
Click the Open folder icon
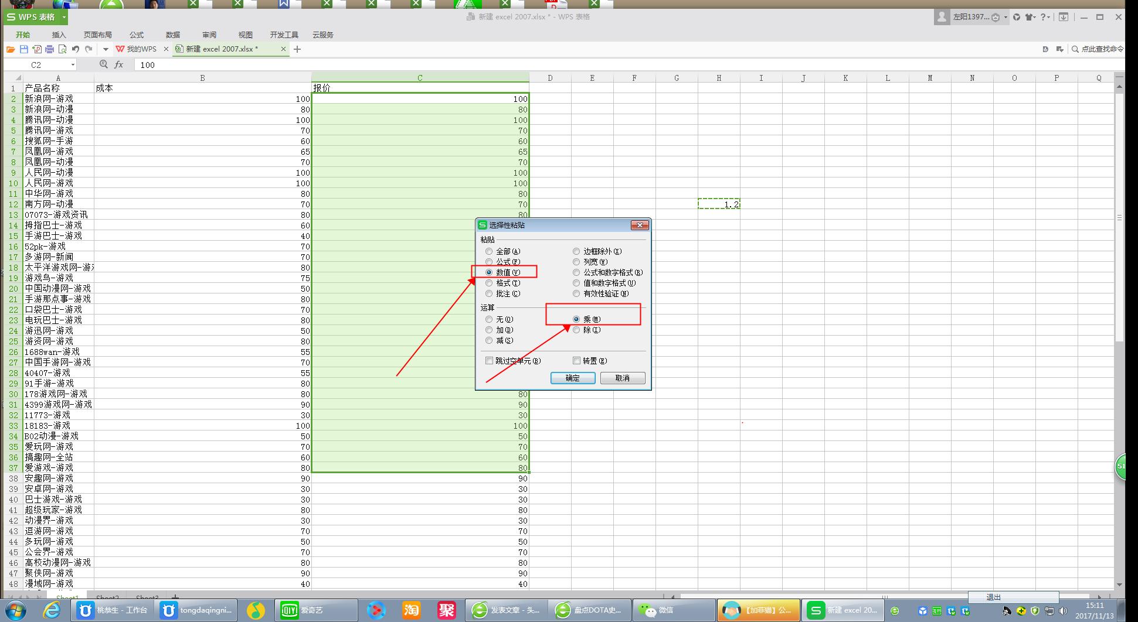point(11,49)
